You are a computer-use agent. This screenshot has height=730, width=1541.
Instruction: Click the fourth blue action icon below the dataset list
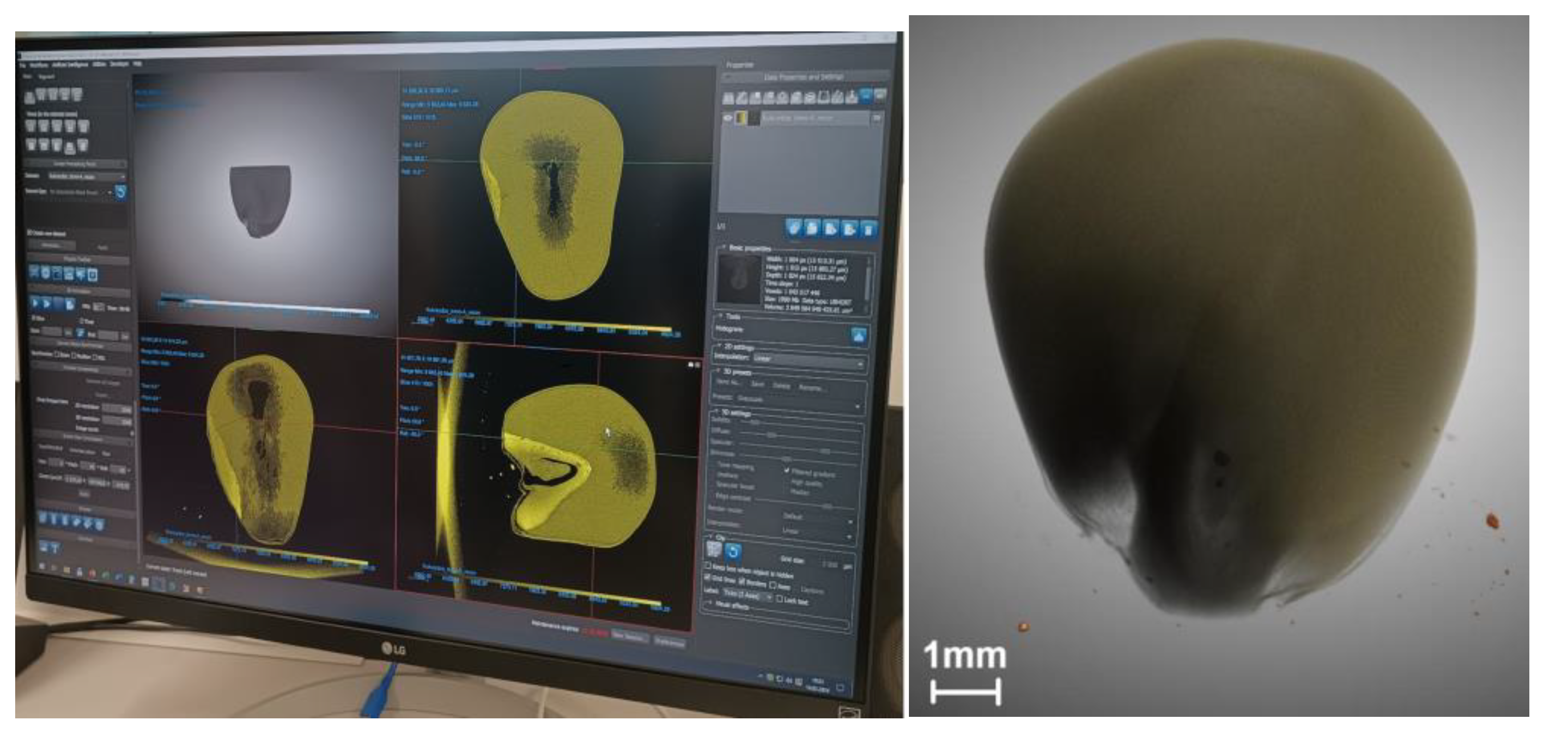850,229
